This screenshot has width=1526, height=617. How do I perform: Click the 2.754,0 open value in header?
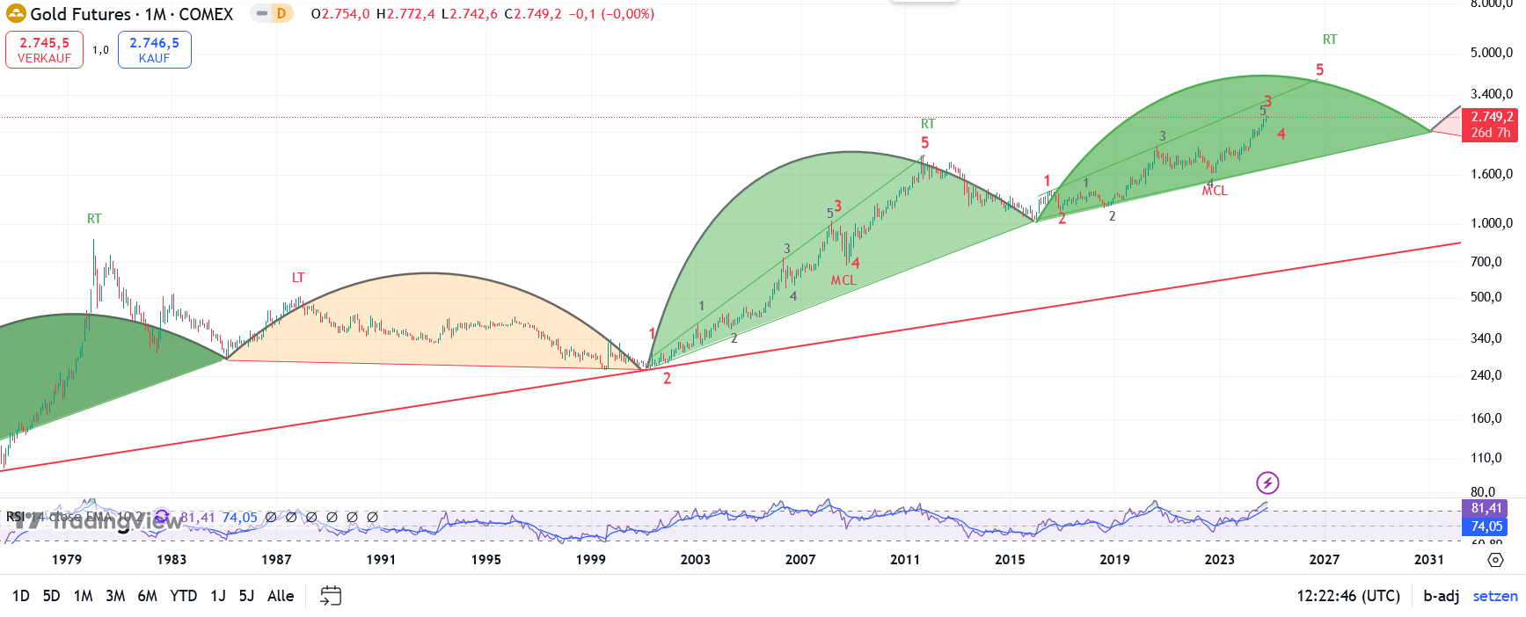click(x=345, y=14)
